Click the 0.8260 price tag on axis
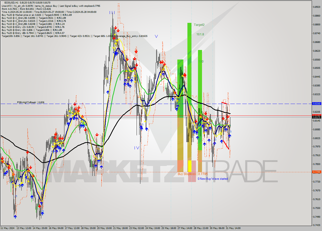Viewport: 322px width, 231px height. [x=316, y=103]
